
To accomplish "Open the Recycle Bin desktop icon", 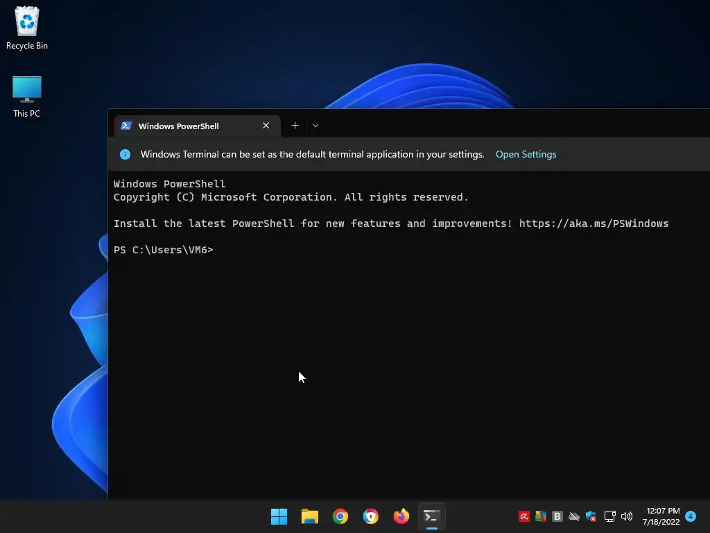I will point(27,28).
